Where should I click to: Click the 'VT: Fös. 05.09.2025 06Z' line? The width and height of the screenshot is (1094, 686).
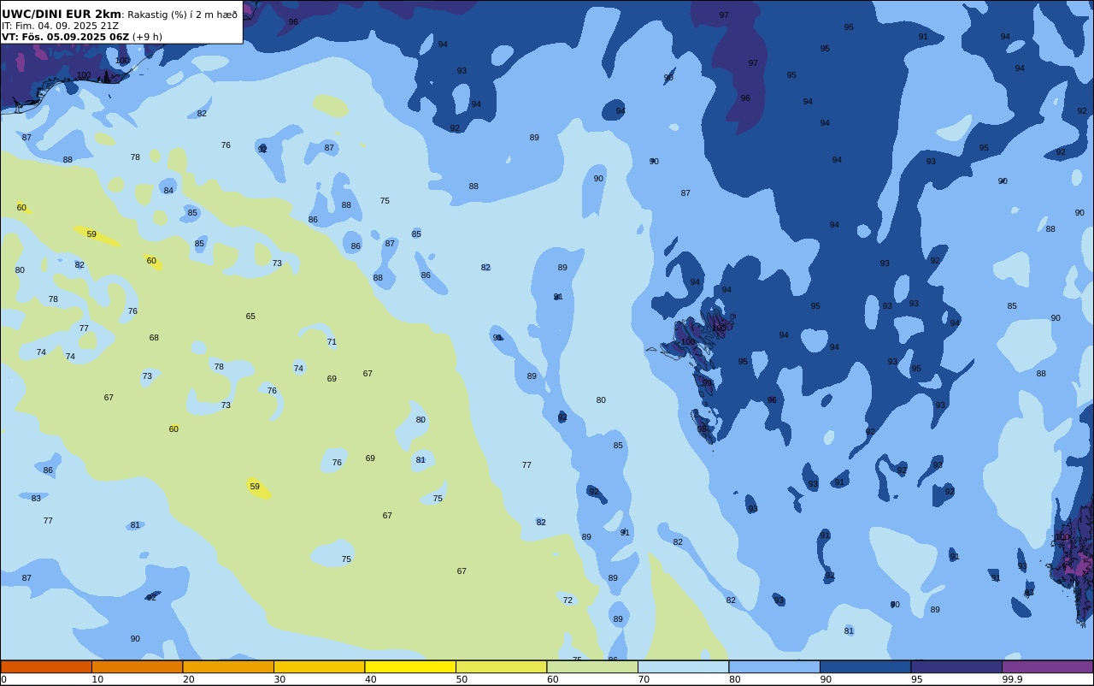click(65, 37)
